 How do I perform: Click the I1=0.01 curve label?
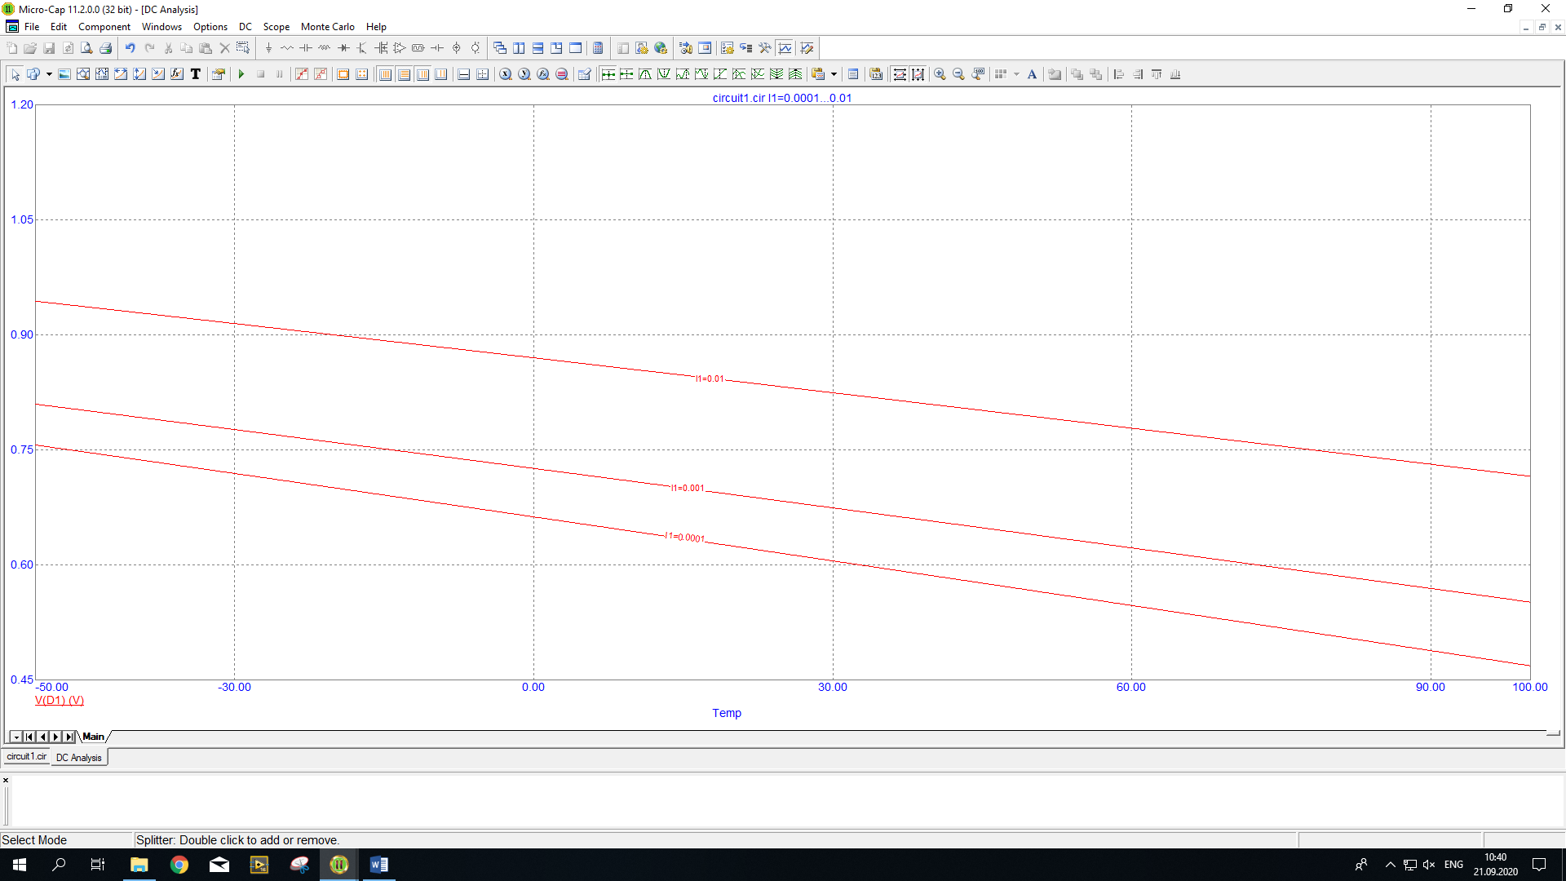click(x=710, y=379)
